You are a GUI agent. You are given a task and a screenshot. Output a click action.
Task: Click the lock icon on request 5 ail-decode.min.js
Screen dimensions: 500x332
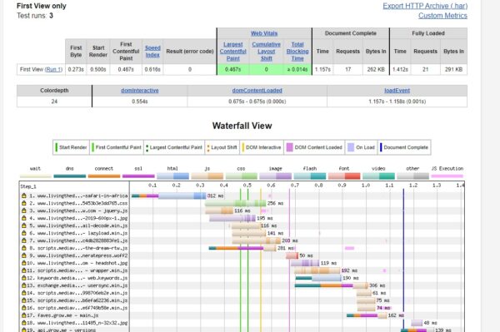coord(24,225)
